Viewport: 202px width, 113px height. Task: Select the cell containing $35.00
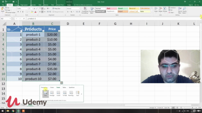(x=52, y=69)
